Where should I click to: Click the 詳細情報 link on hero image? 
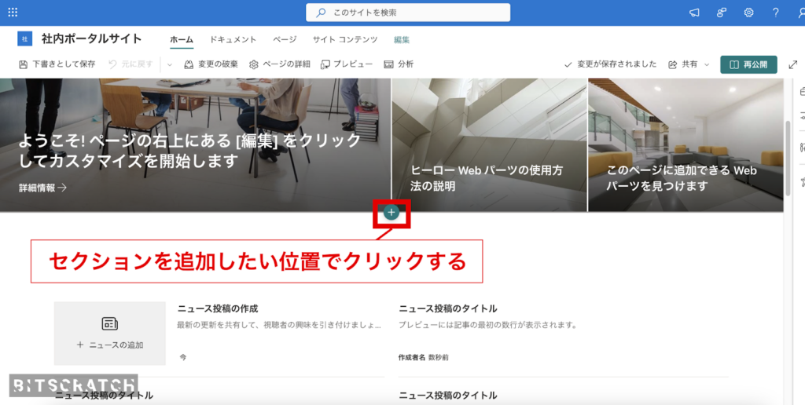(x=43, y=188)
